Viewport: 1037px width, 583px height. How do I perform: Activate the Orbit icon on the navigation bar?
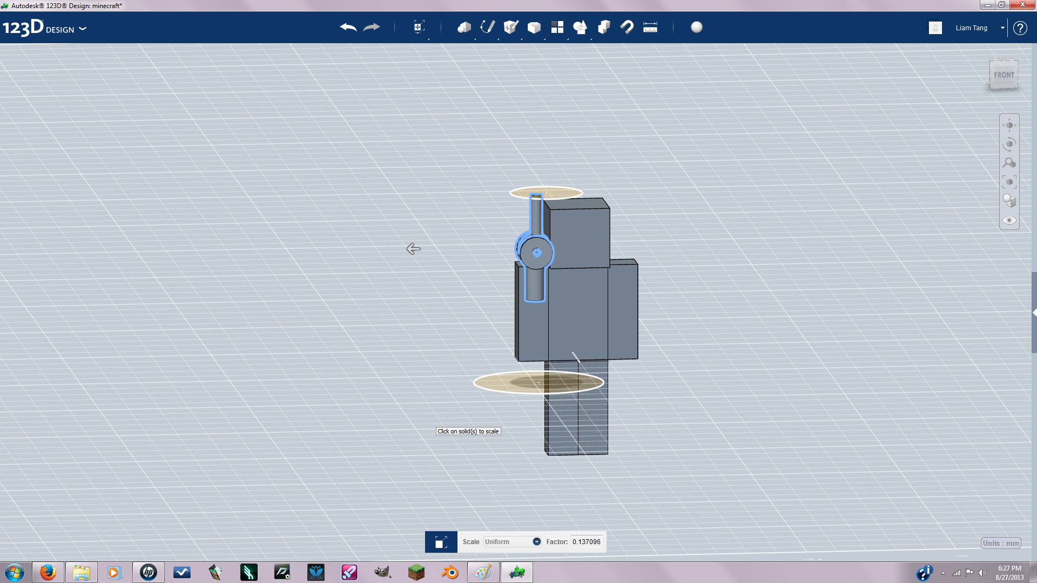1009,144
